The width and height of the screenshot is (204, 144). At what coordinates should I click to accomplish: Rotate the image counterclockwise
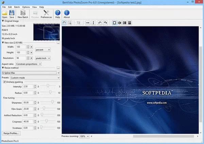pyautogui.click(x=100, y=23)
